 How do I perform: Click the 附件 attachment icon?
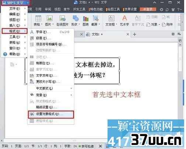[167, 24]
